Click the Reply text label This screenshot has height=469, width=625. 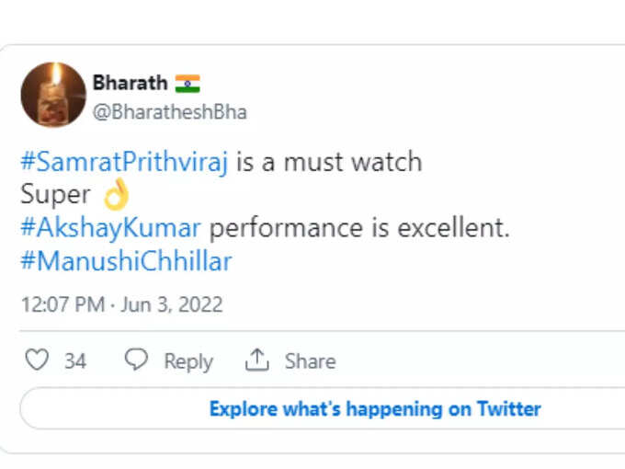pos(188,361)
